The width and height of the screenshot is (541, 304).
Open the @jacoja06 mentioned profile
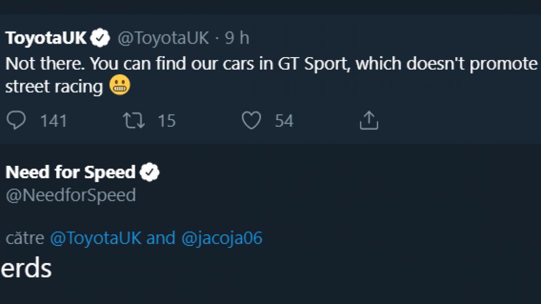point(221,238)
